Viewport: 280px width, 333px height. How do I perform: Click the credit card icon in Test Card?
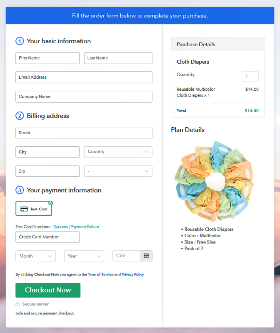[24, 209]
